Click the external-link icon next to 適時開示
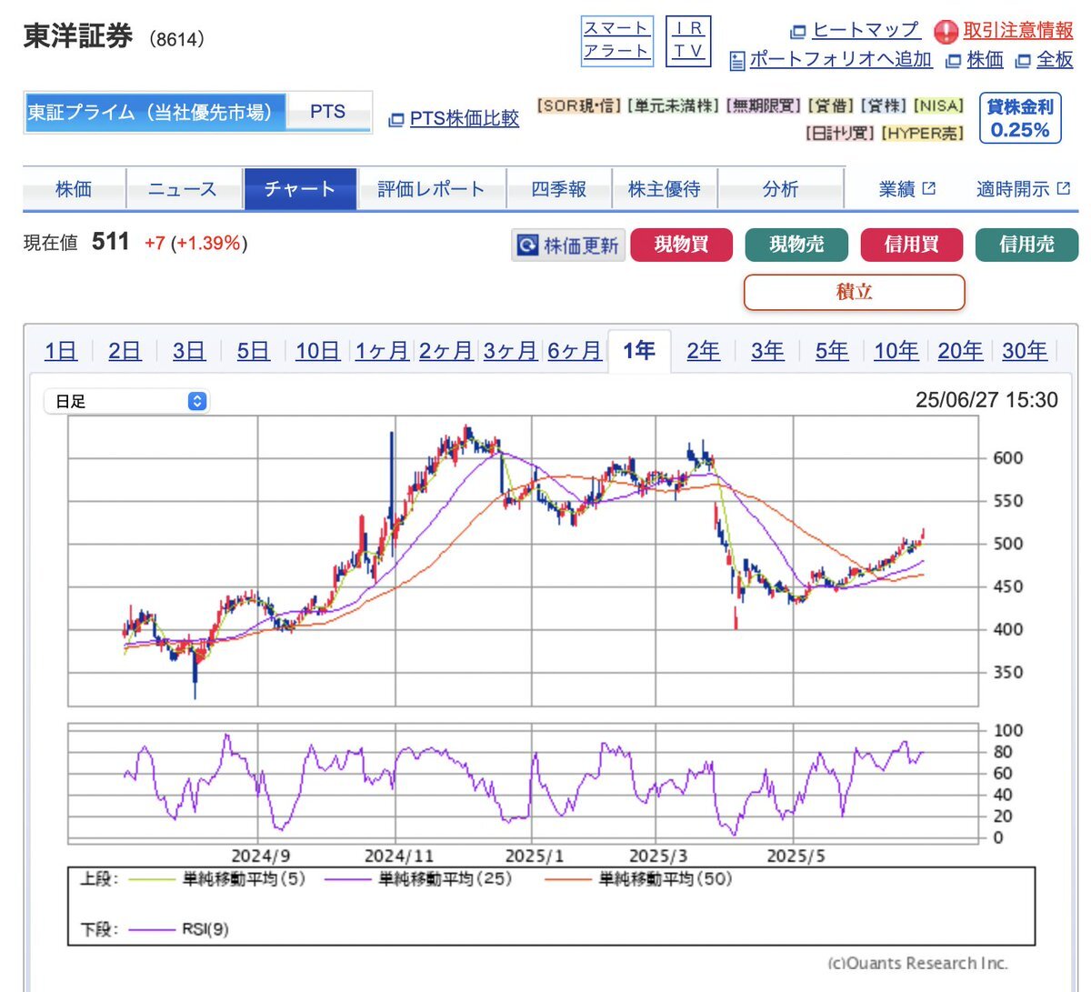The height and width of the screenshot is (992, 1091). [x=1064, y=188]
